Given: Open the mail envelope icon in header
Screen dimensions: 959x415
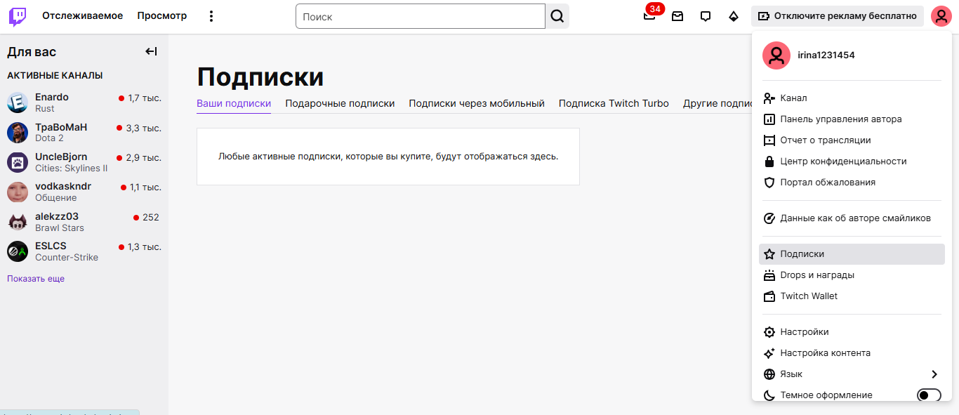Looking at the screenshot, I should tap(677, 16).
